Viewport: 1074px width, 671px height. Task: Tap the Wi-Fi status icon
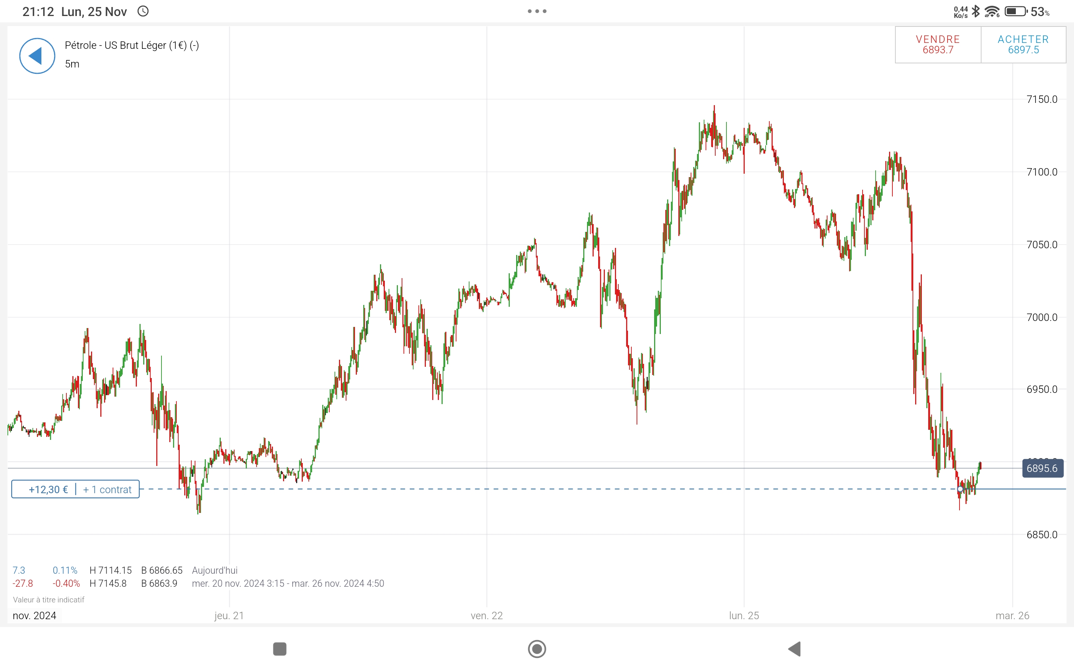click(x=992, y=11)
